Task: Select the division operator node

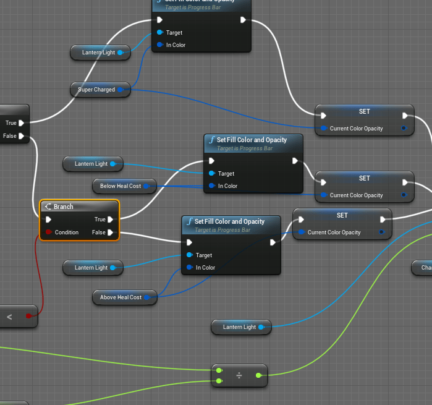Action: click(239, 375)
